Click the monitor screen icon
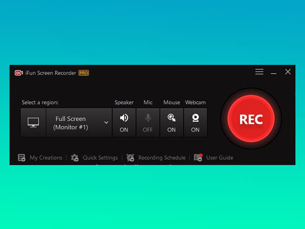The image size is (305, 229). coord(33,123)
